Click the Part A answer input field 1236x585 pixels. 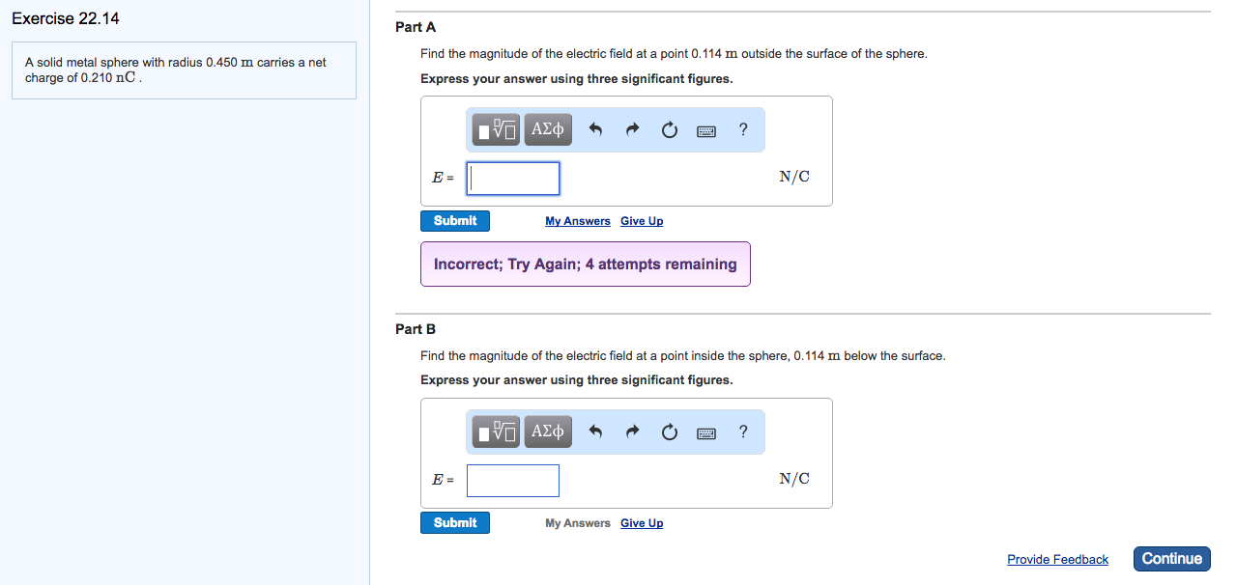pyautogui.click(x=513, y=179)
